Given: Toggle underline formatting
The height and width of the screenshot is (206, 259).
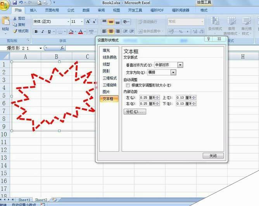Looking at the screenshot, I should tap(49, 31).
